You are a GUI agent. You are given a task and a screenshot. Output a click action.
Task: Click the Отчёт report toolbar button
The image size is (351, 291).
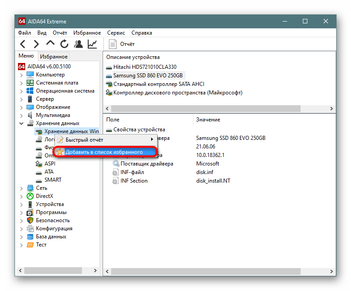click(x=122, y=44)
